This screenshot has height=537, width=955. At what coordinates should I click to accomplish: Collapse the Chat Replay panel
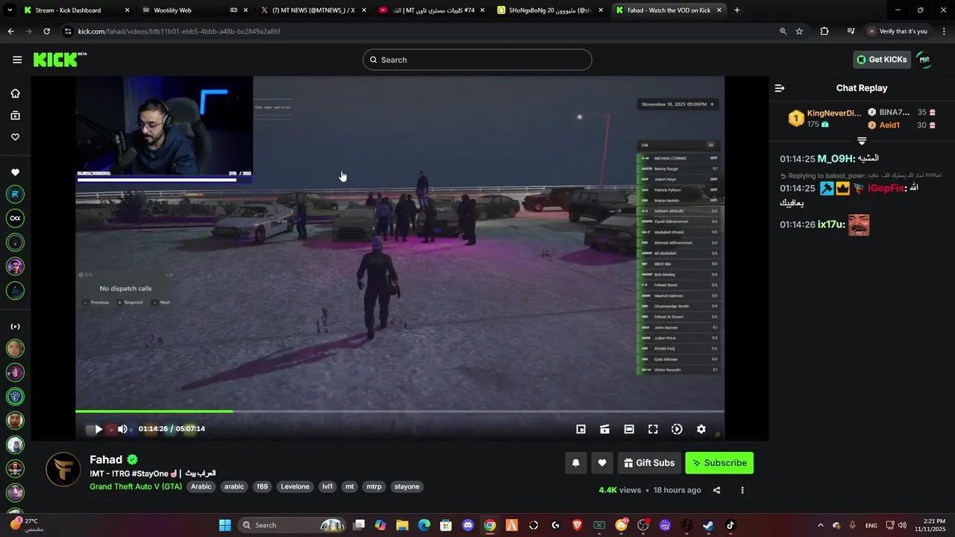point(780,88)
